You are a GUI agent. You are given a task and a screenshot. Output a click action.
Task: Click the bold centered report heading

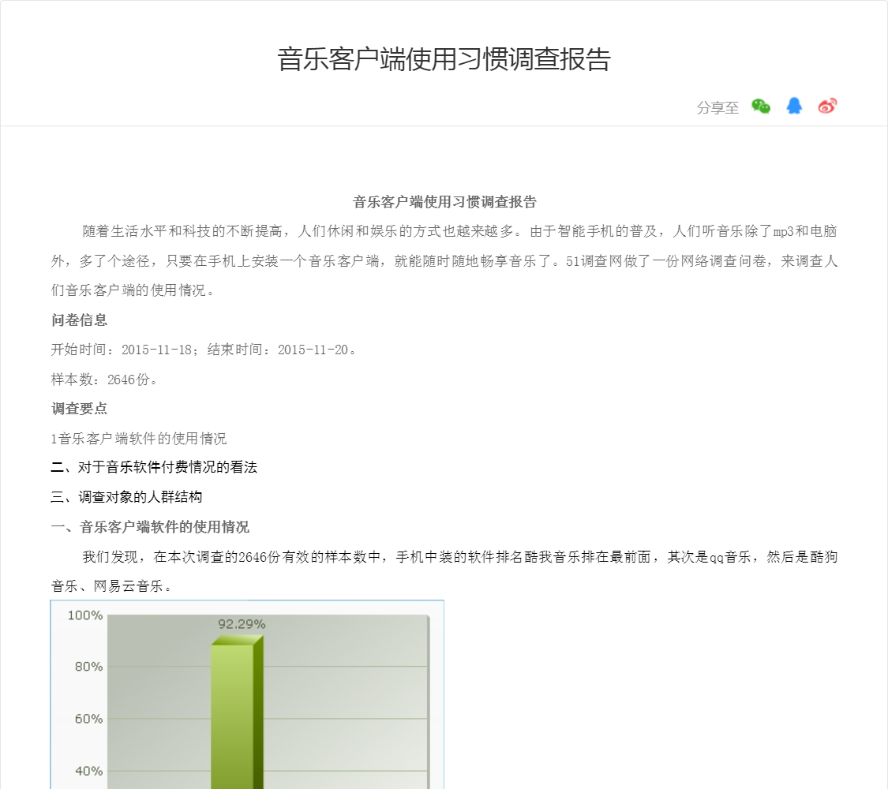tap(444, 201)
